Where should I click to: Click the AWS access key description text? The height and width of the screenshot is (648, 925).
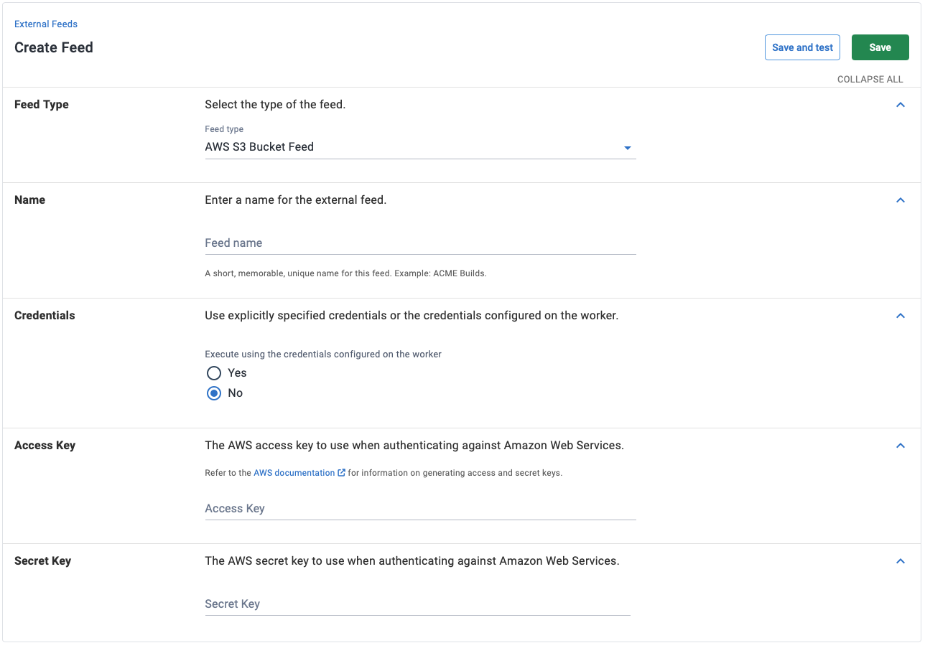[414, 445]
